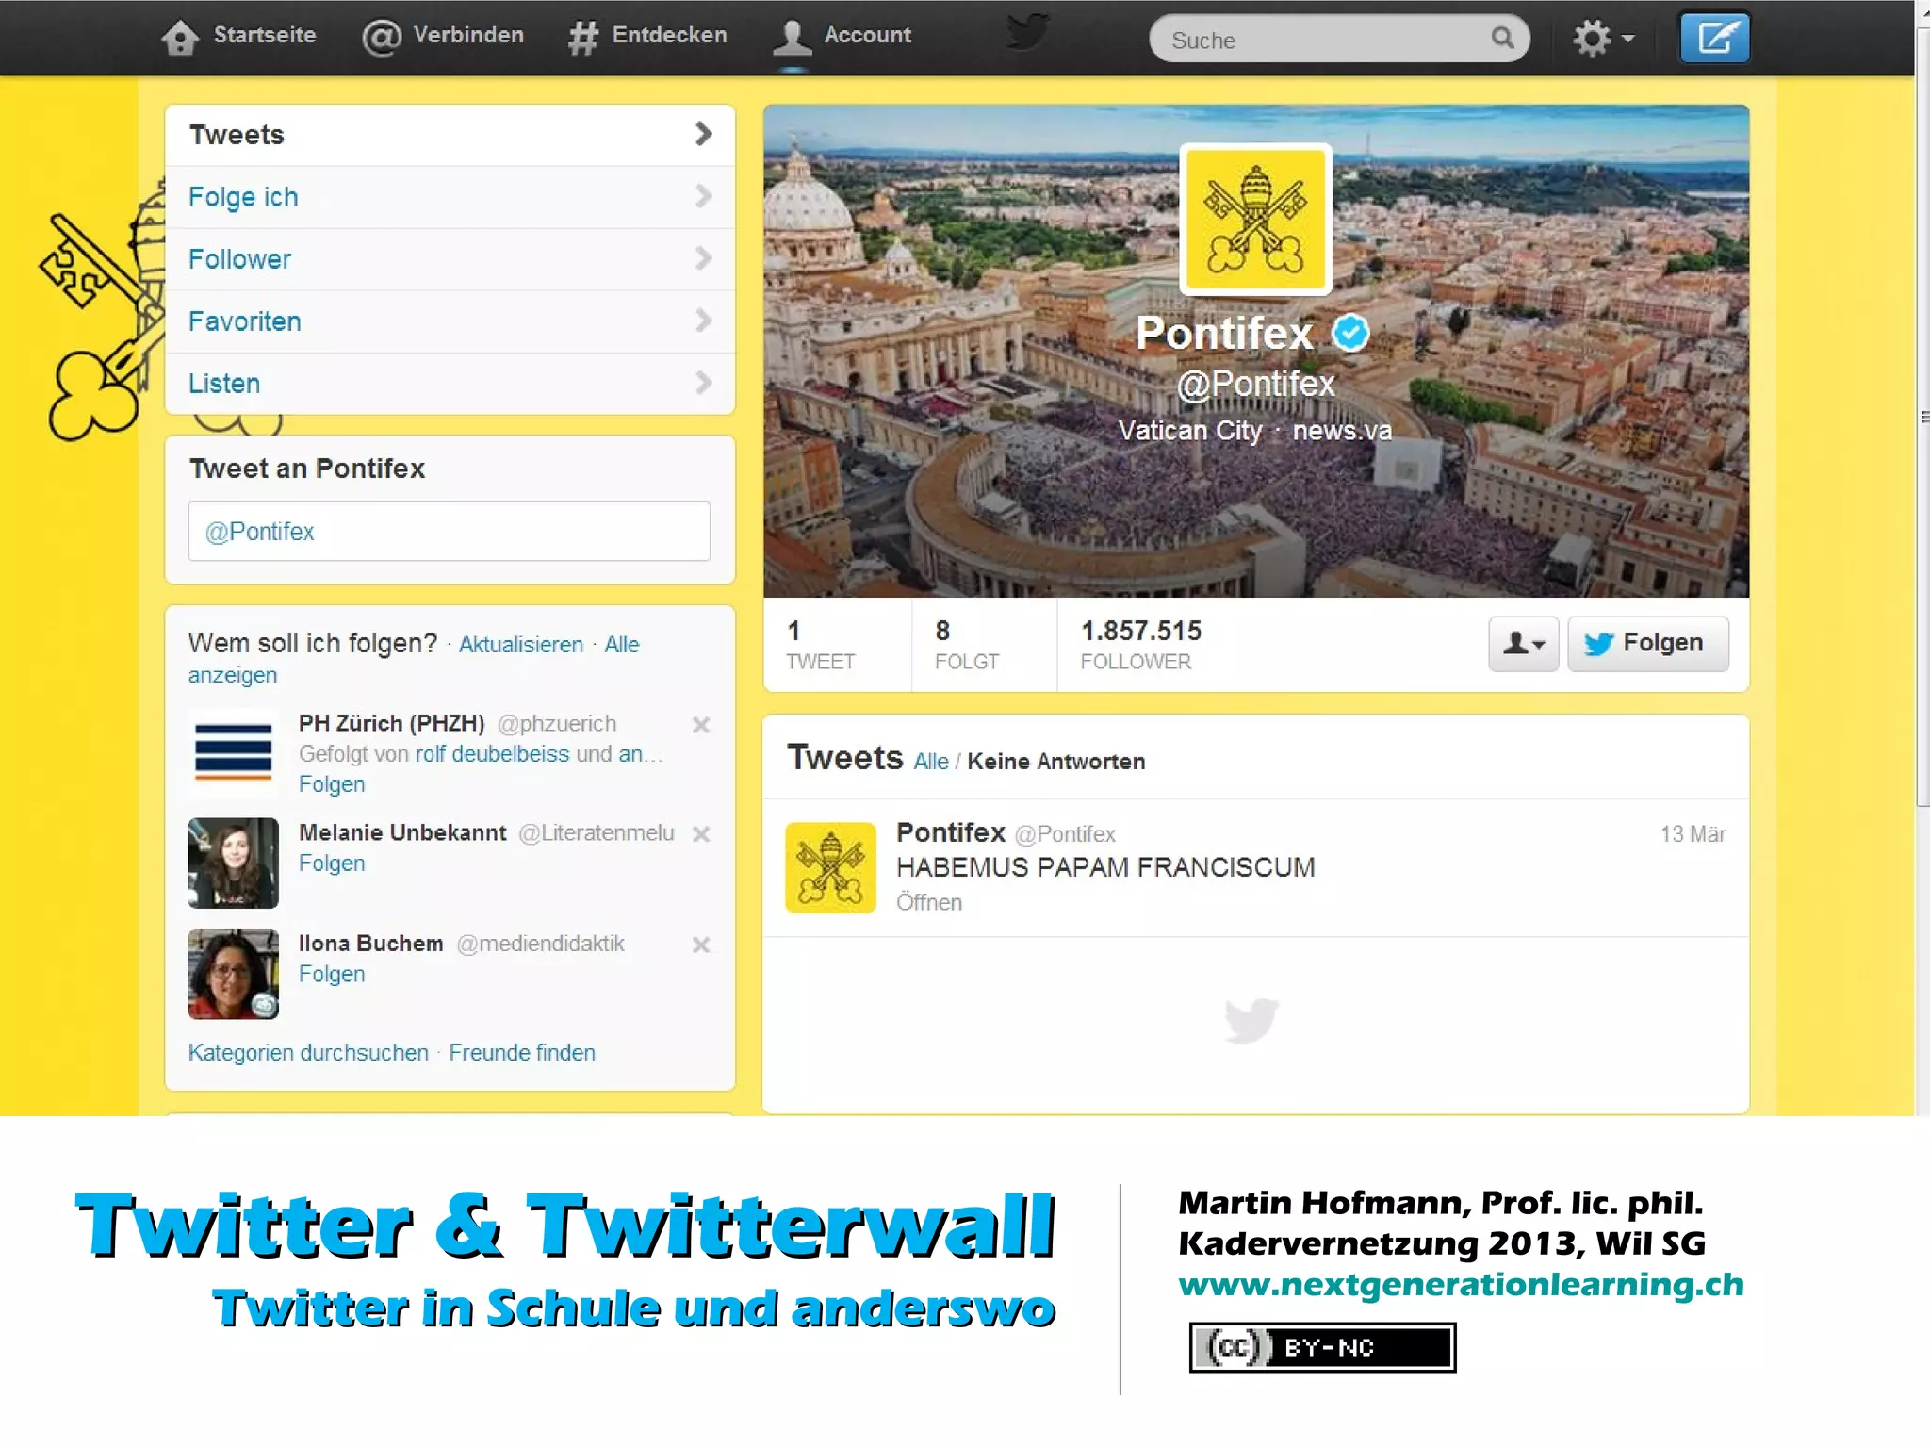Screen dimensions: 1930x1448
Task: Open the user actions dropdown beside Folgen
Action: click(x=1523, y=644)
